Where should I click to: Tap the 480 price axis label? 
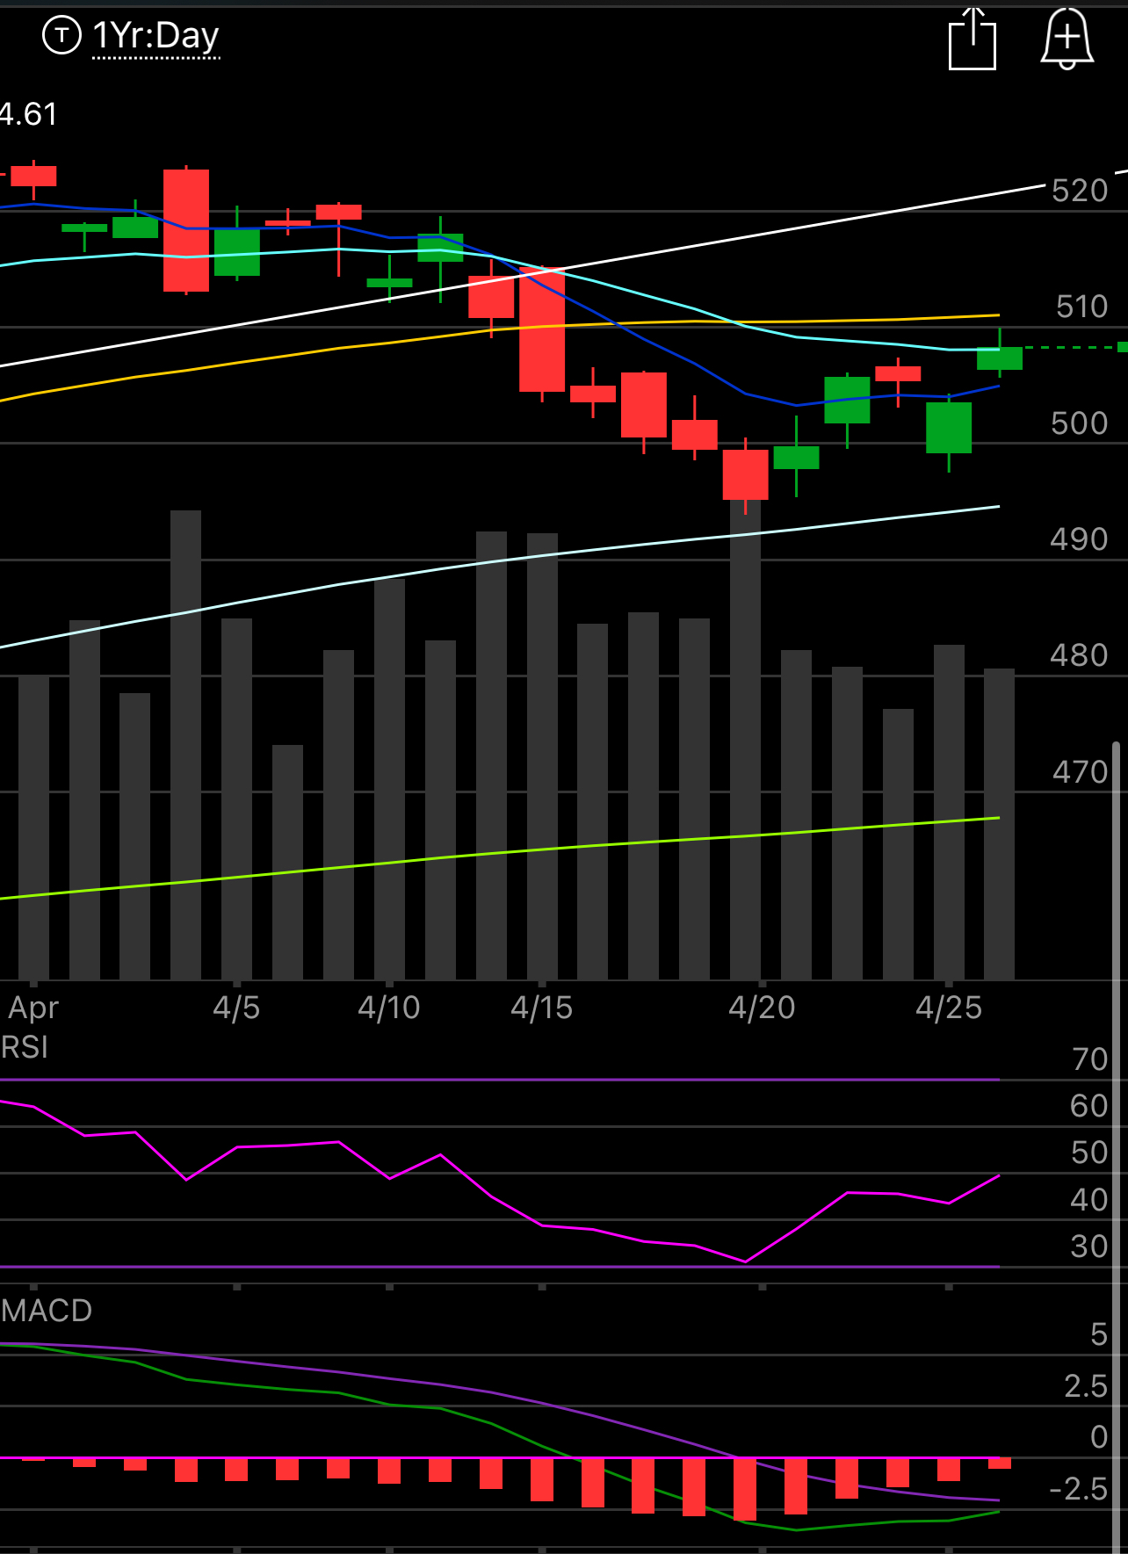pos(1080,655)
